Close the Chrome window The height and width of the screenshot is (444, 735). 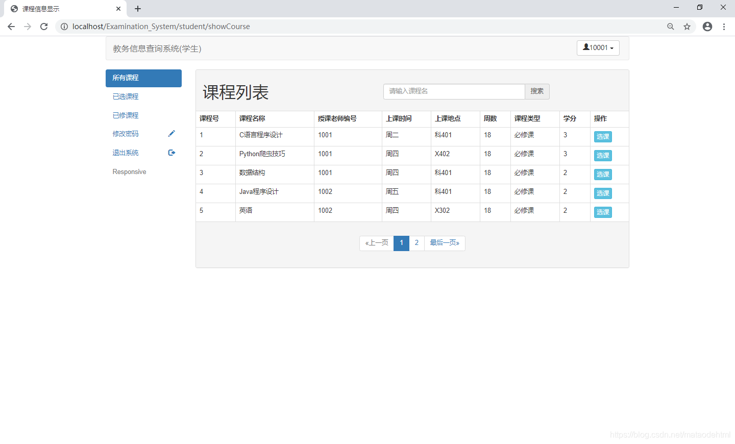[723, 8]
